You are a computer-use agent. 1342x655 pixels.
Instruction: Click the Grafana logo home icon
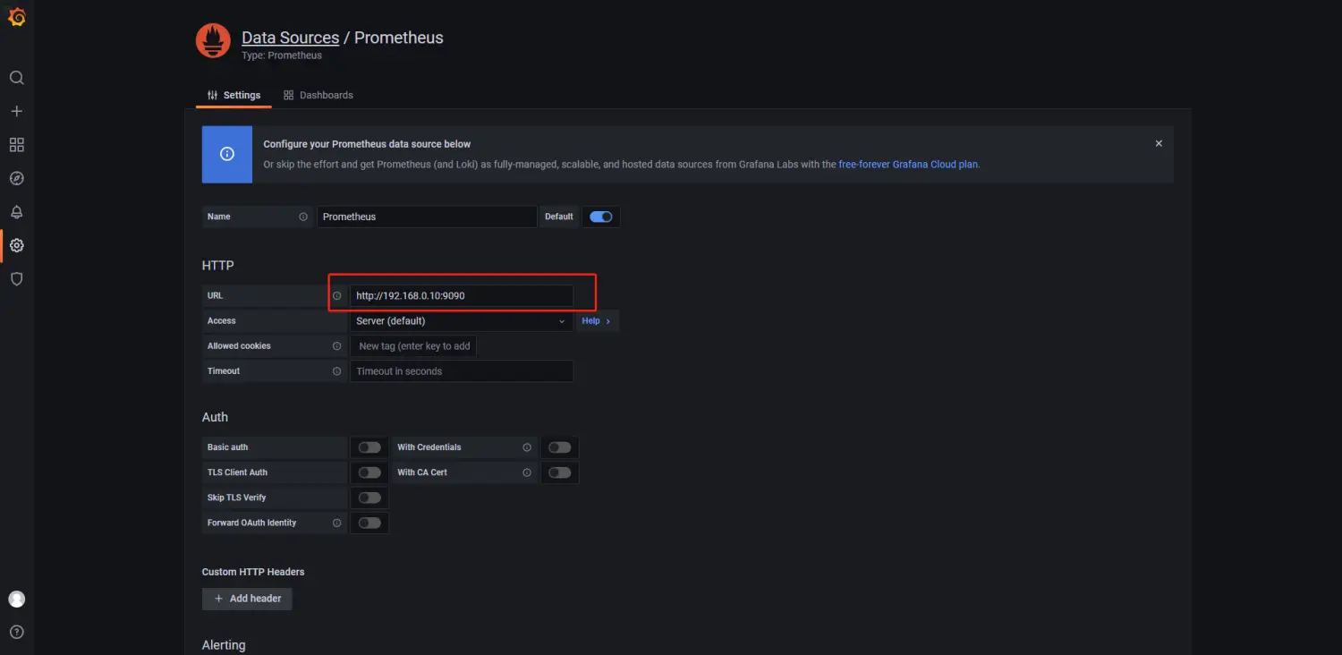(x=16, y=16)
